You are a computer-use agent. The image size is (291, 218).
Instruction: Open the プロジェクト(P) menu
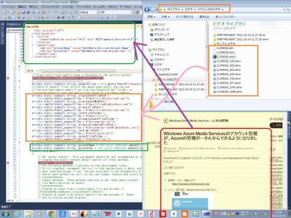pyautogui.click(x=50, y=7)
